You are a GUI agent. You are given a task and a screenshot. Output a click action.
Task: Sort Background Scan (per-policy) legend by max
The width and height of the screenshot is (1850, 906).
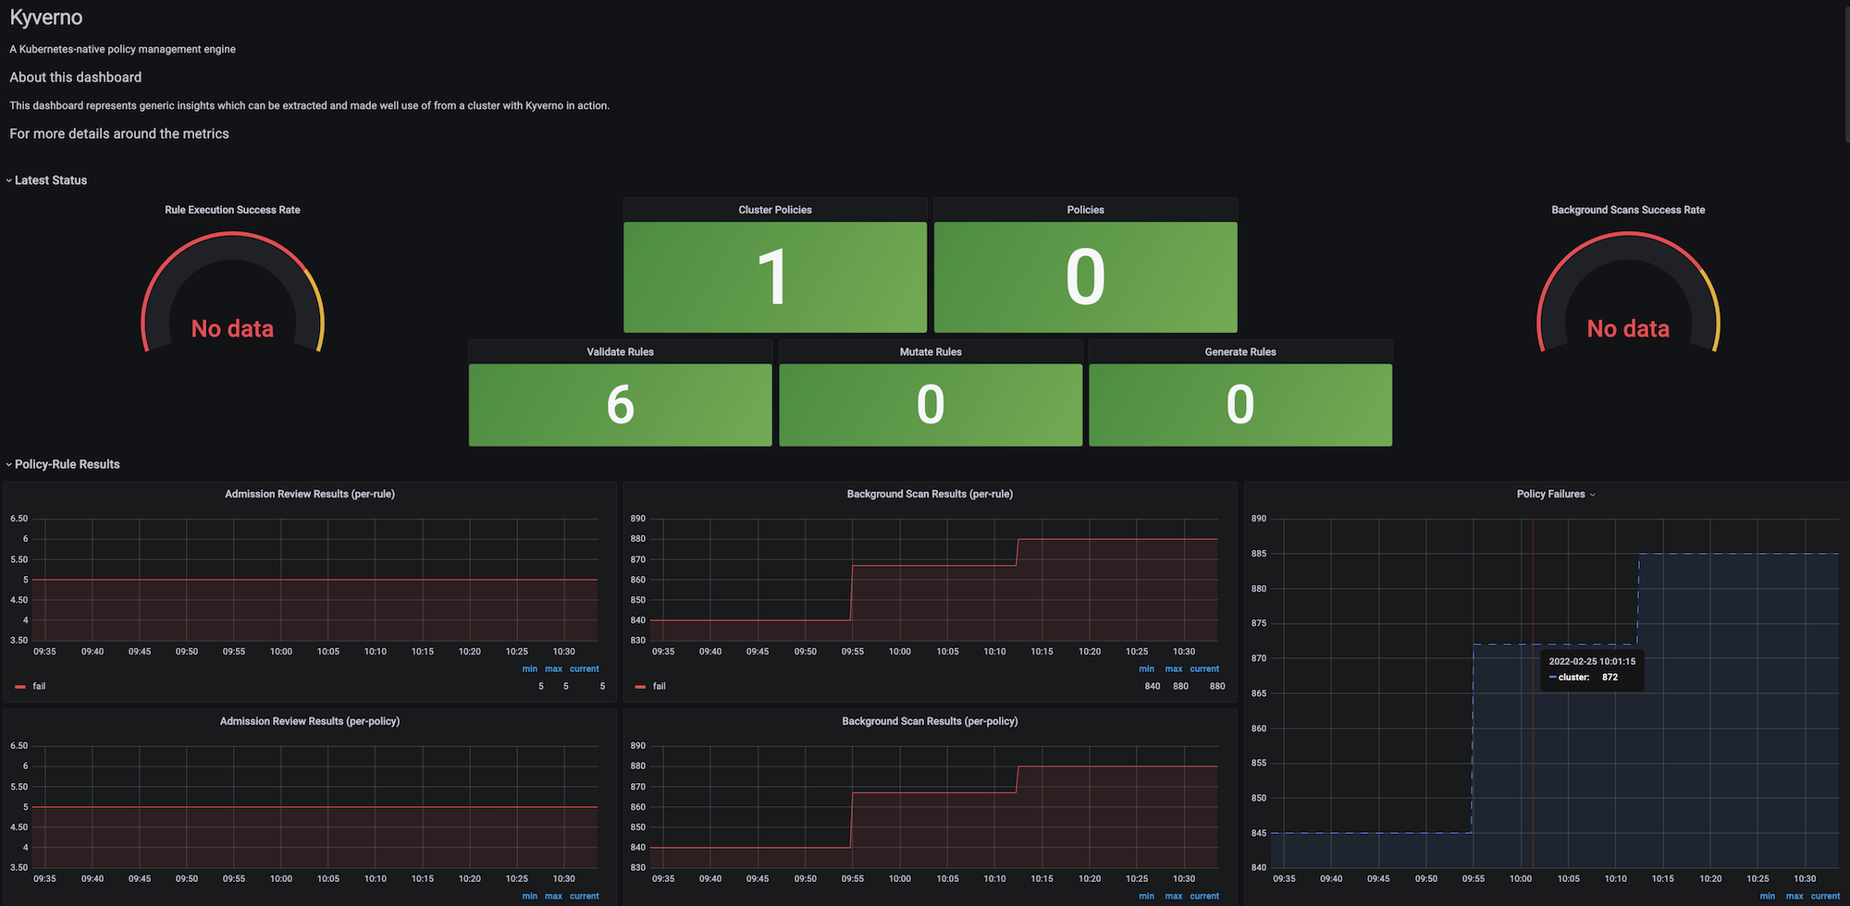1174,896
